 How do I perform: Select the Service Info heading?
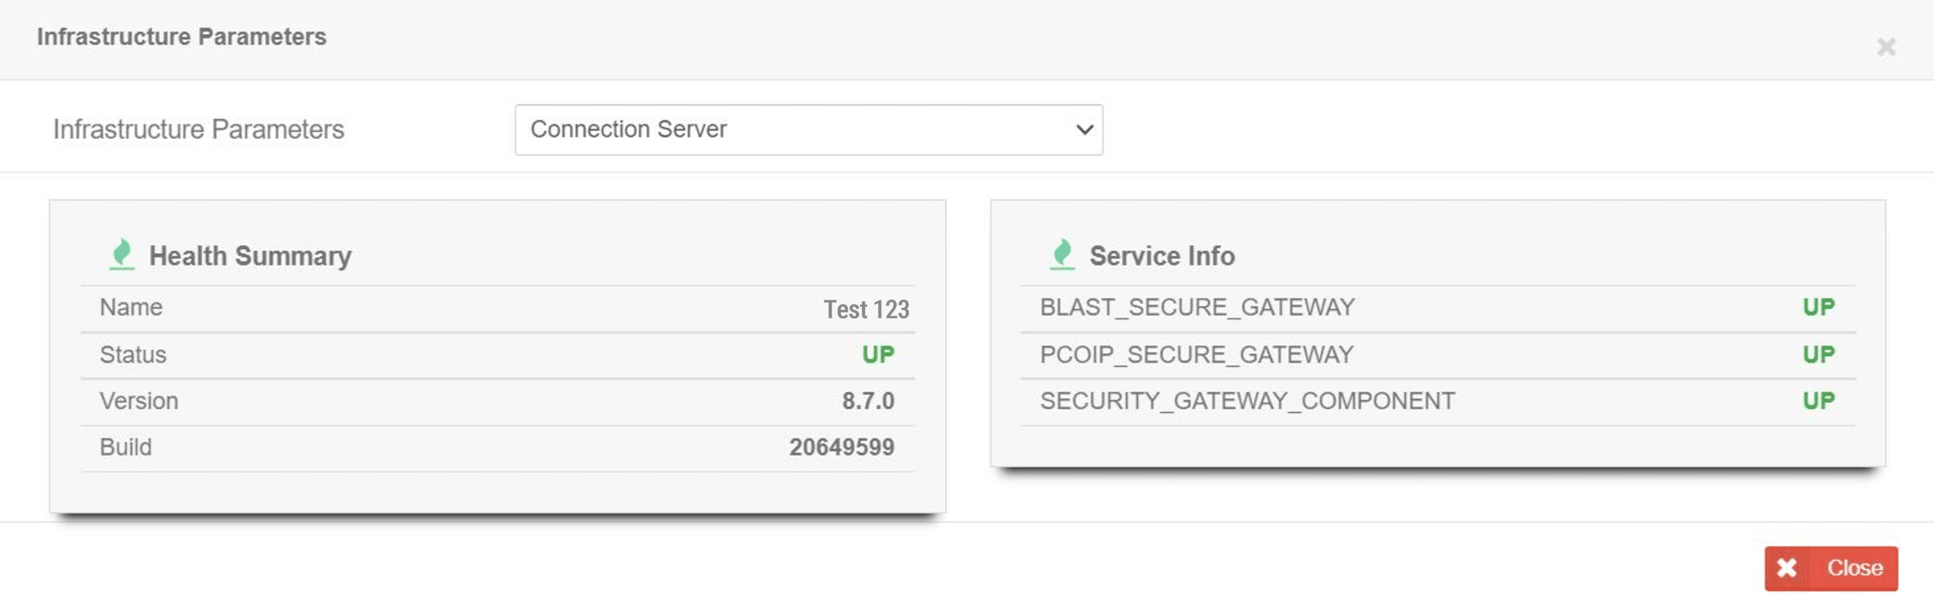click(x=1161, y=256)
